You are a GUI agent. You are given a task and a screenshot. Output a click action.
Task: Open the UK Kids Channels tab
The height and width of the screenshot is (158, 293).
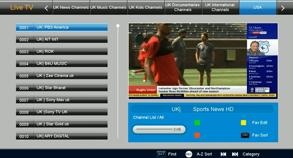(x=146, y=8)
